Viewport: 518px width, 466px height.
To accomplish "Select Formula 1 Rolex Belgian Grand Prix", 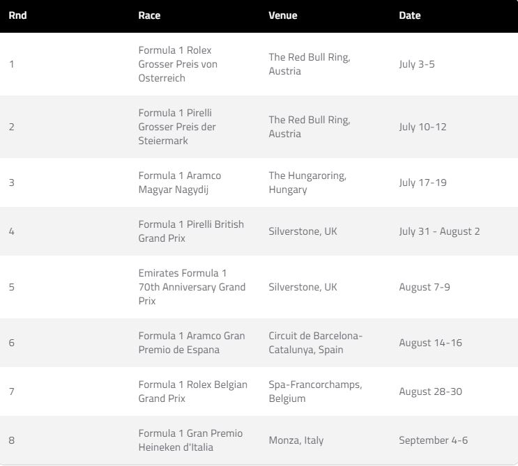I will 192,391.
